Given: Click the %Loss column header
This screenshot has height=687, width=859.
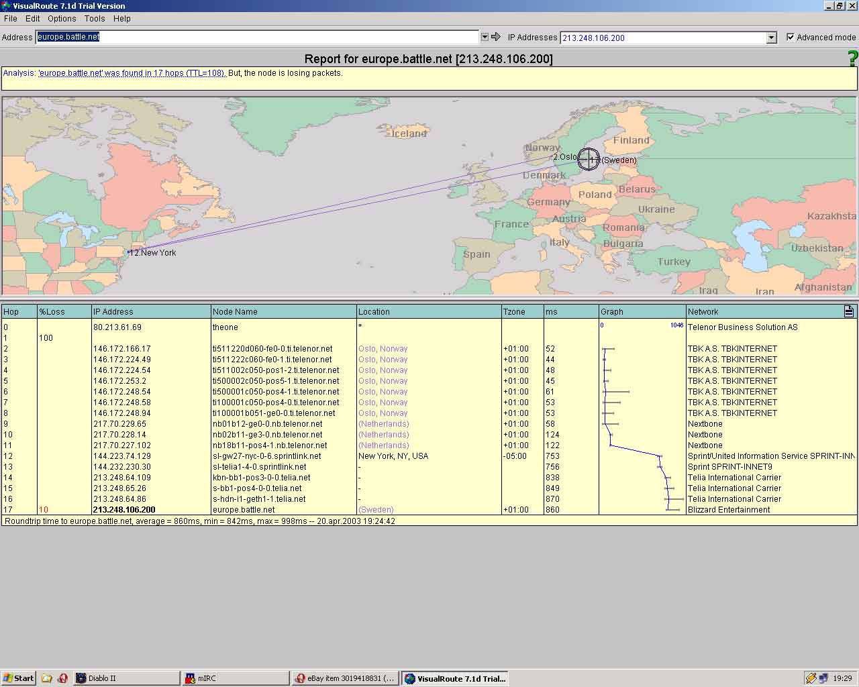Looking at the screenshot, I should tap(64, 311).
